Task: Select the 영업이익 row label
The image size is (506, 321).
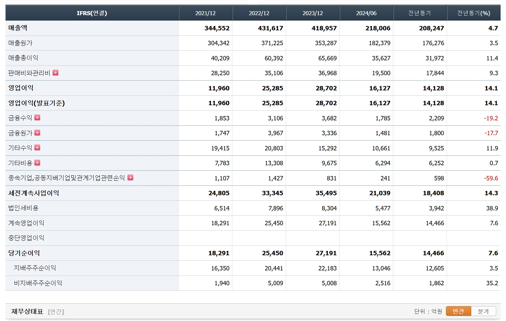Action: [21, 88]
